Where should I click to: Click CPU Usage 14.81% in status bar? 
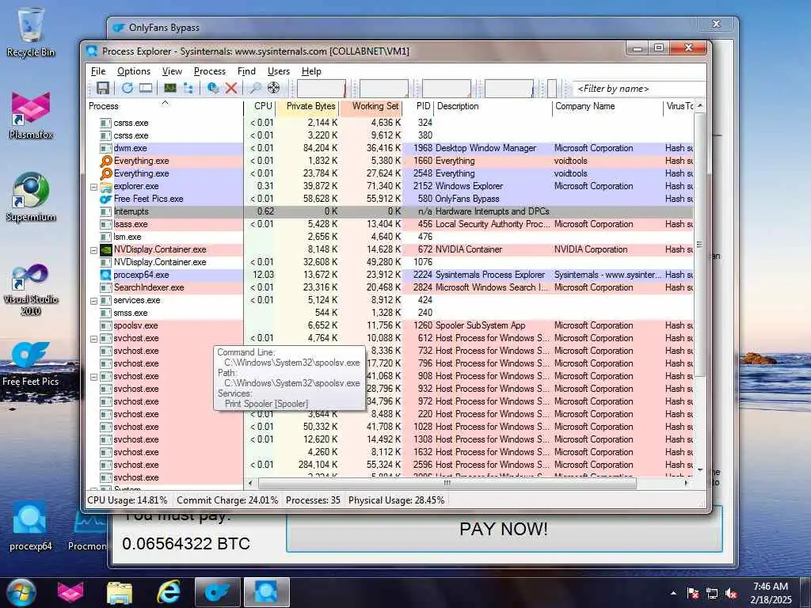tap(128, 500)
